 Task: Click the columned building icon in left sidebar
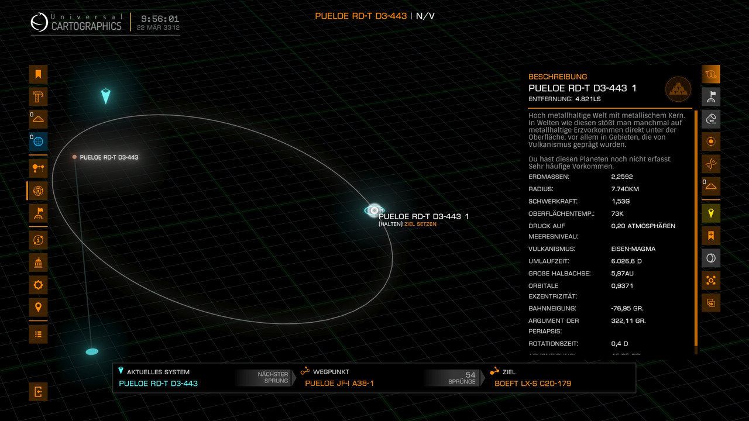tap(38, 263)
